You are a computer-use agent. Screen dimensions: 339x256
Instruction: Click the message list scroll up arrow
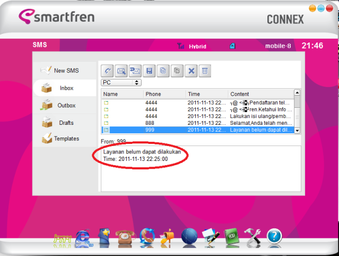[297, 92]
